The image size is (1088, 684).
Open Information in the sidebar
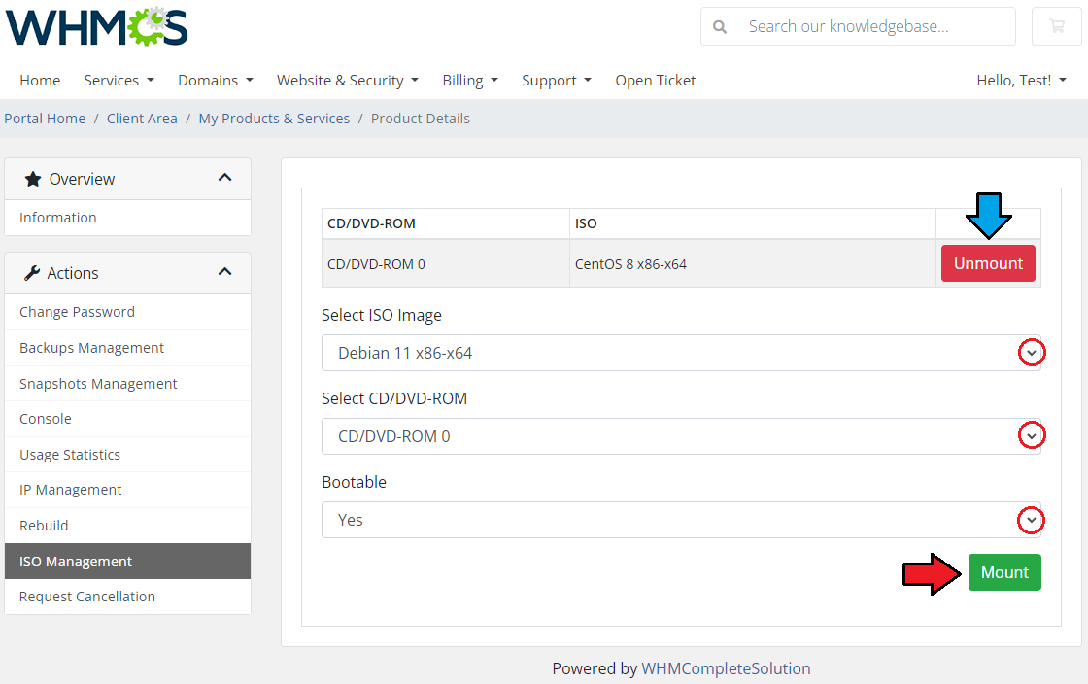[127, 218]
